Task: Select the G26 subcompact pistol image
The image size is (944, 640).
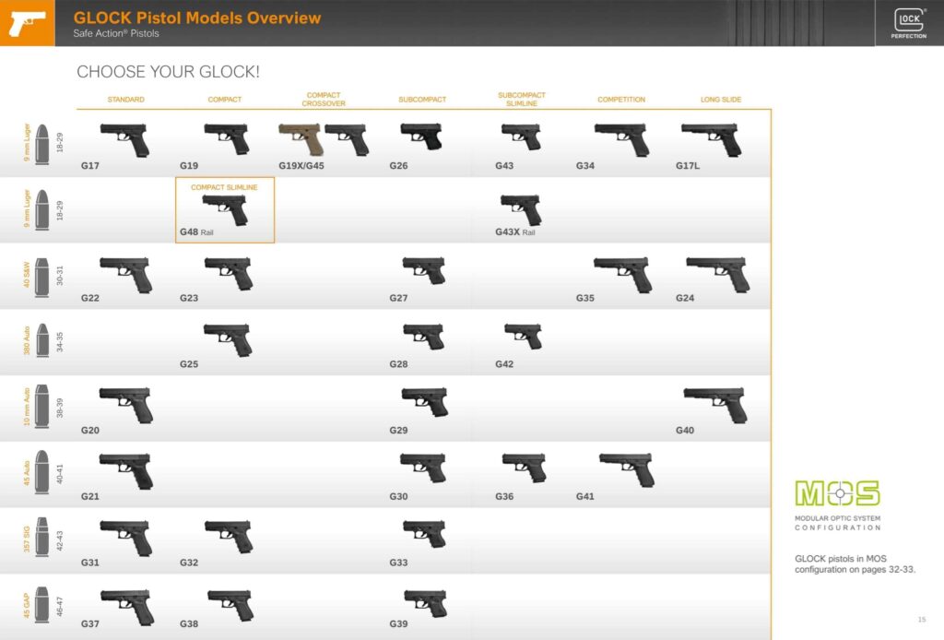Action: click(x=421, y=136)
